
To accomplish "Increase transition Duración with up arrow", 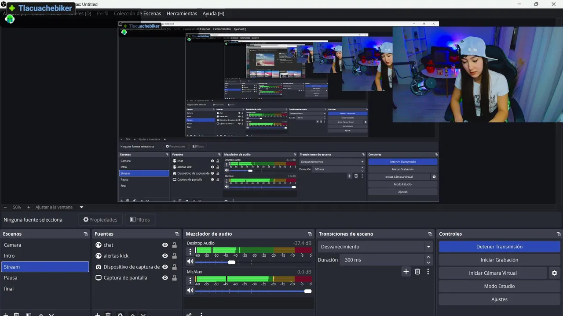I will pos(428,257).
